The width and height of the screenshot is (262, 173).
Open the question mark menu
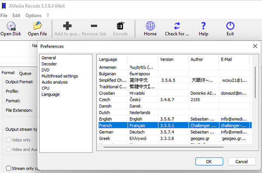[48, 16]
